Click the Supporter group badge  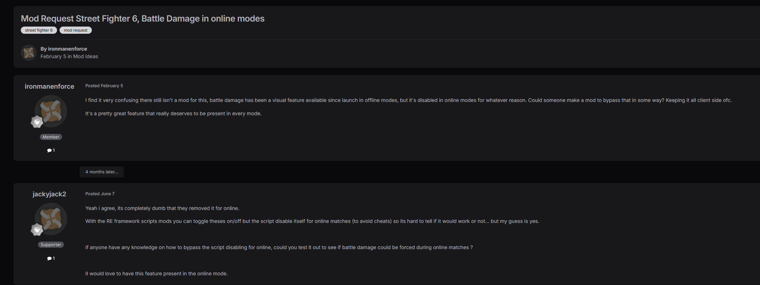pyautogui.click(x=51, y=245)
